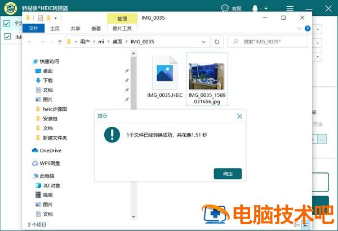Open 文档 under quick access
The height and width of the screenshot is (231, 338).
(44, 90)
